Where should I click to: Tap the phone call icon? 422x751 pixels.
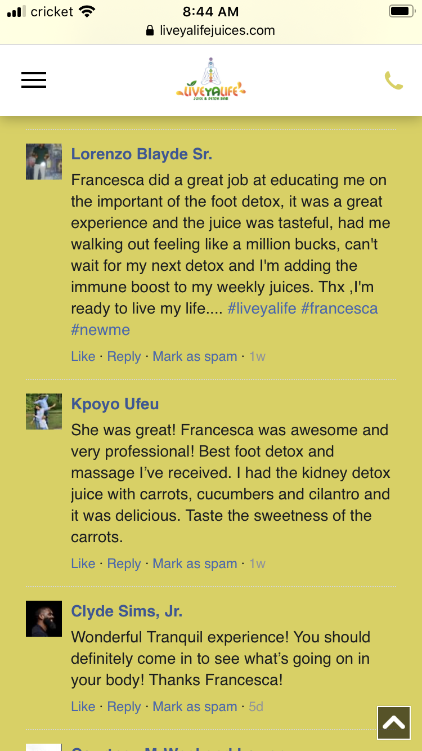pos(393,81)
